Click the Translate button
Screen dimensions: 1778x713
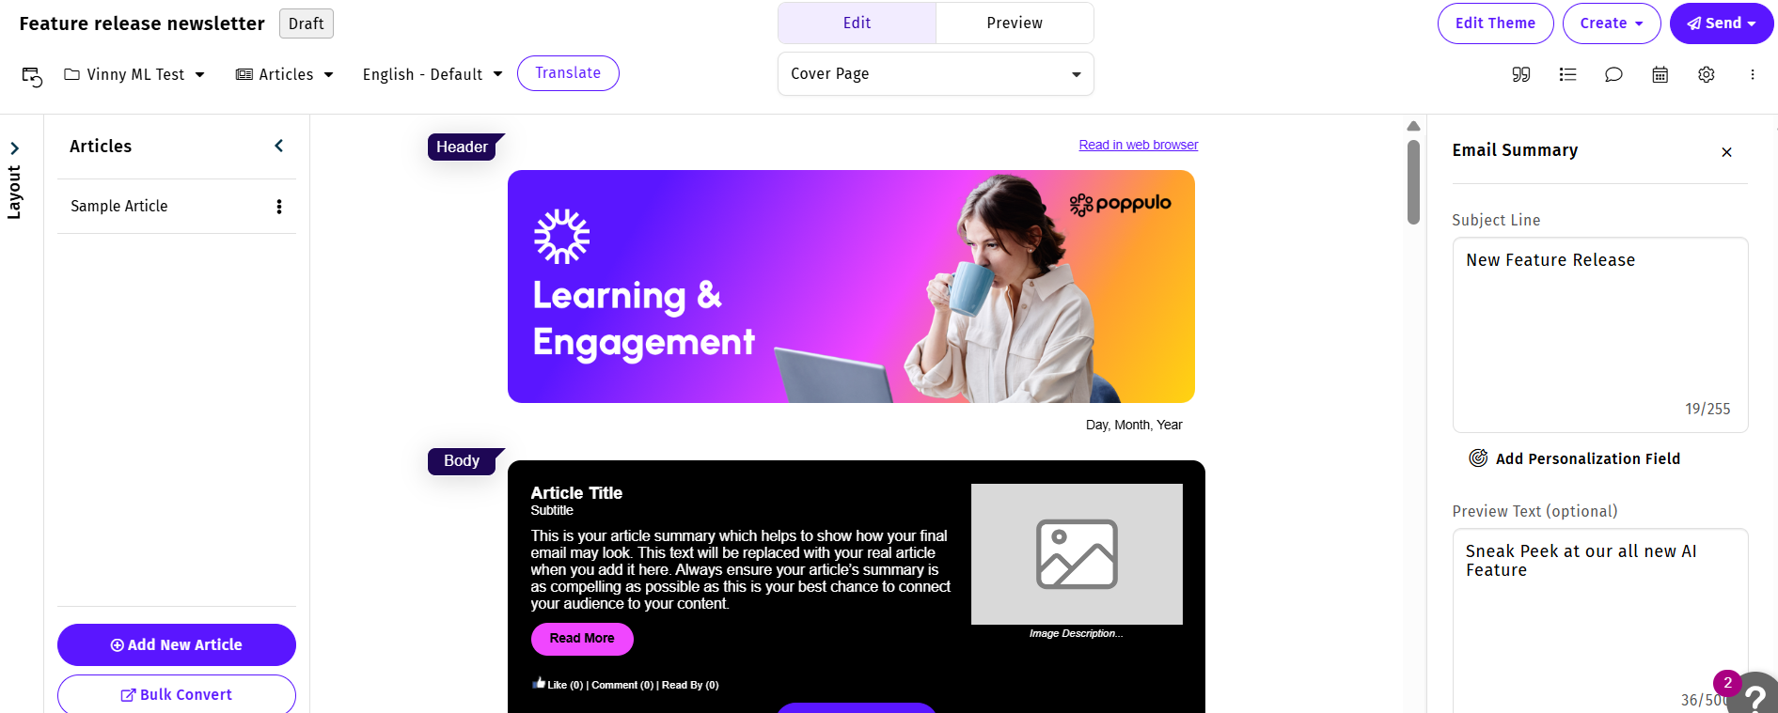(x=568, y=73)
